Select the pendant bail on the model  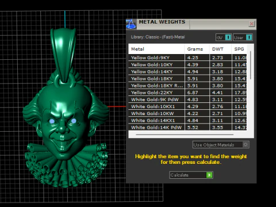(63, 55)
